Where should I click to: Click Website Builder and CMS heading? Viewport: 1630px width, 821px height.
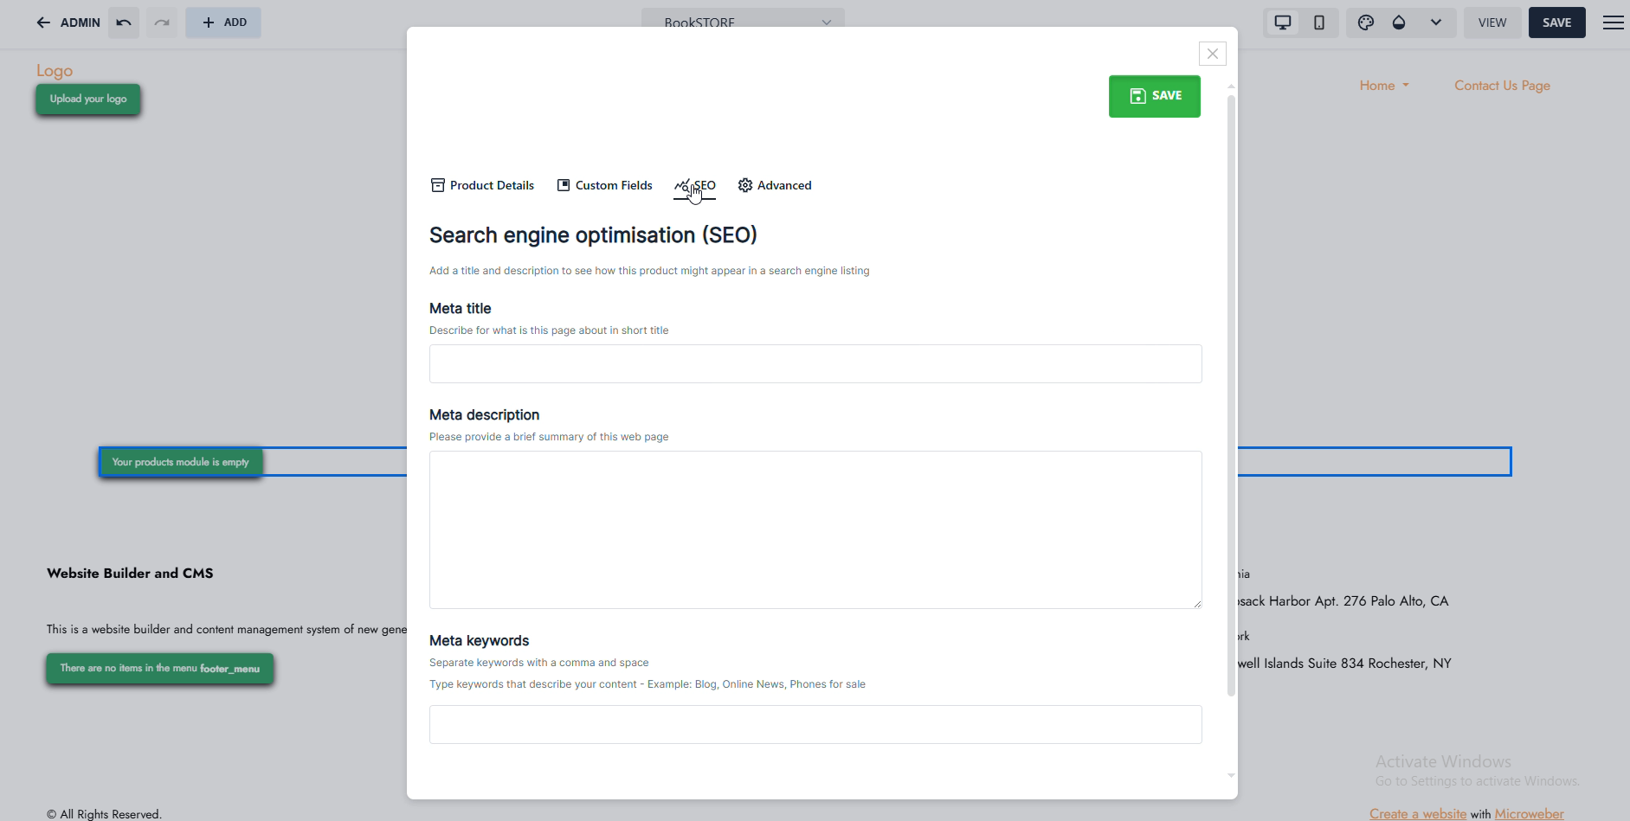pyautogui.click(x=130, y=573)
